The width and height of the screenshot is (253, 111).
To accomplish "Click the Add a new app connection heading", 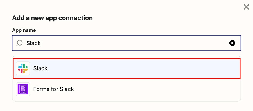I will pos(53,18).
